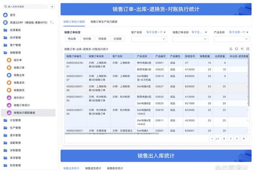Open the 产品名称 等于任意一个 condition dropdown
Viewport: 253px width, 170px height.
pos(239,32)
